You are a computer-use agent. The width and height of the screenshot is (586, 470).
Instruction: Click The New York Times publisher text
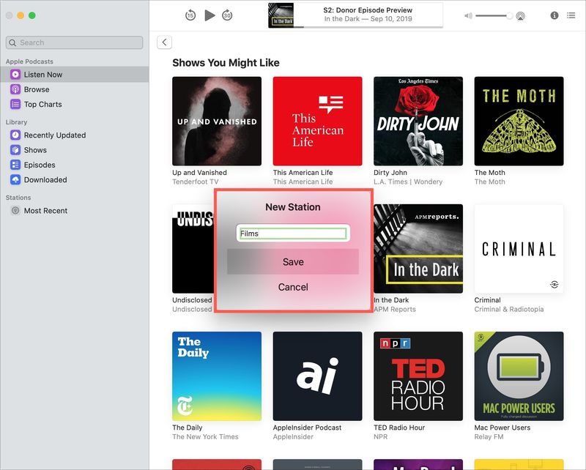point(205,437)
